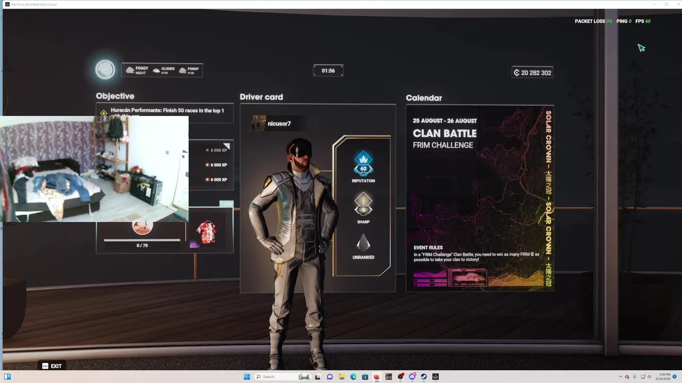
Task: Select the Reputation level 62 badge
Action: coord(363,167)
